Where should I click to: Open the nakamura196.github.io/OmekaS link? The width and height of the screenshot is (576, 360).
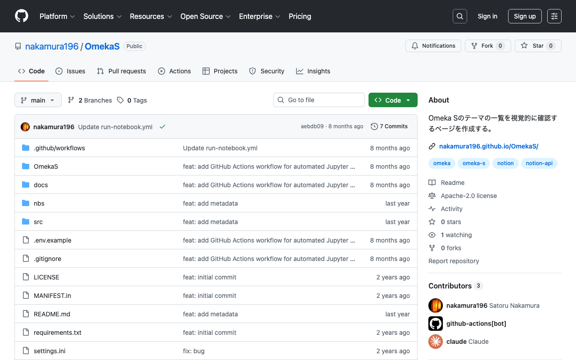[488, 146]
